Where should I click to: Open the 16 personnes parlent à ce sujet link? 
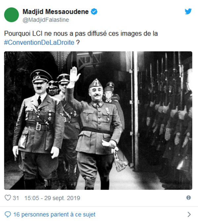[x=54, y=214]
